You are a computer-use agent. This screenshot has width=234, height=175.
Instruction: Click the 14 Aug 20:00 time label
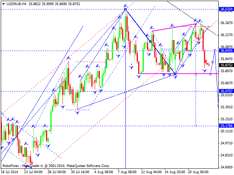(175, 172)
